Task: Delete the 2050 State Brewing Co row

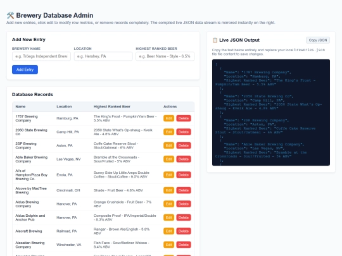Action: (x=184, y=132)
